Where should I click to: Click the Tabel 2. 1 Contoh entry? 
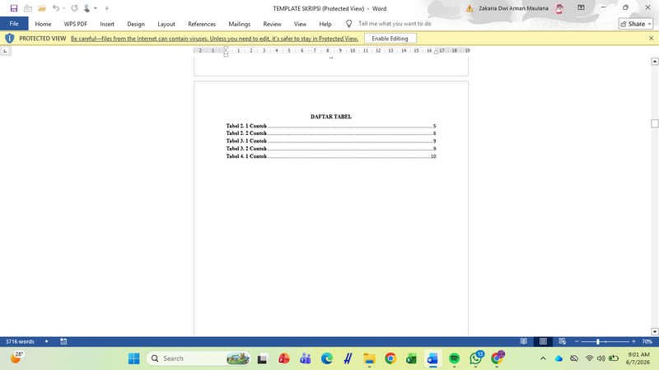coord(331,126)
